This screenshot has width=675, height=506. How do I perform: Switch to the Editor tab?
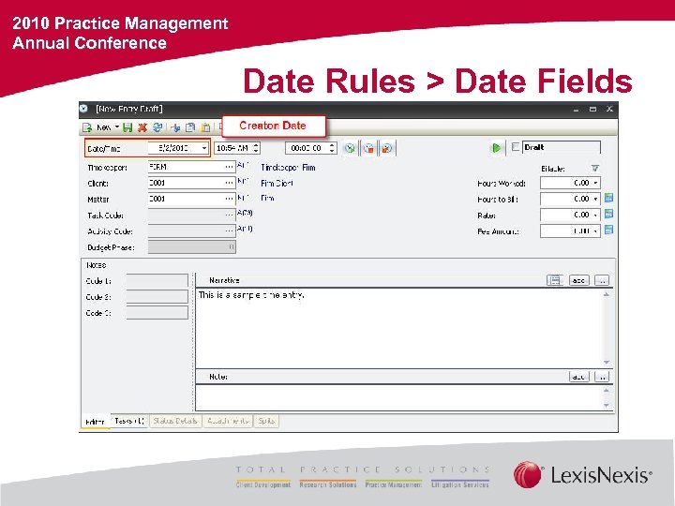95,422
